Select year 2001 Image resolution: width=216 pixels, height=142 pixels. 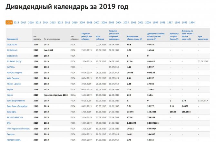click(x=141, y=22)
